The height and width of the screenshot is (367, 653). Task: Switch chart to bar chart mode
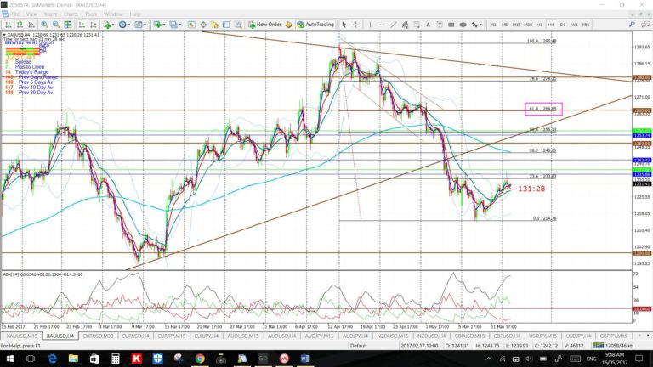click(x=8, y=25)
